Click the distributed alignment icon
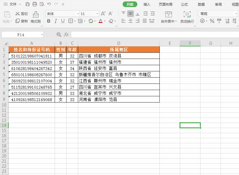This screenshot has width=239, height=175. (x=152, y=21)
